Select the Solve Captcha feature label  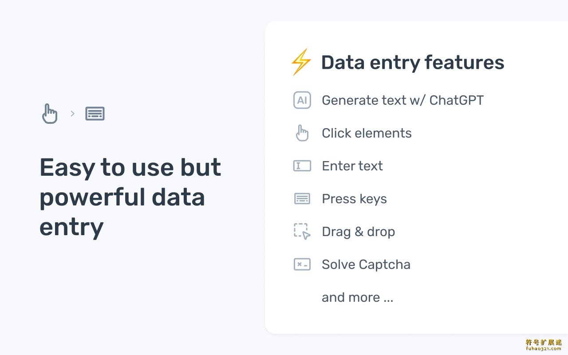pyautogui.click(x=366, y=264)
